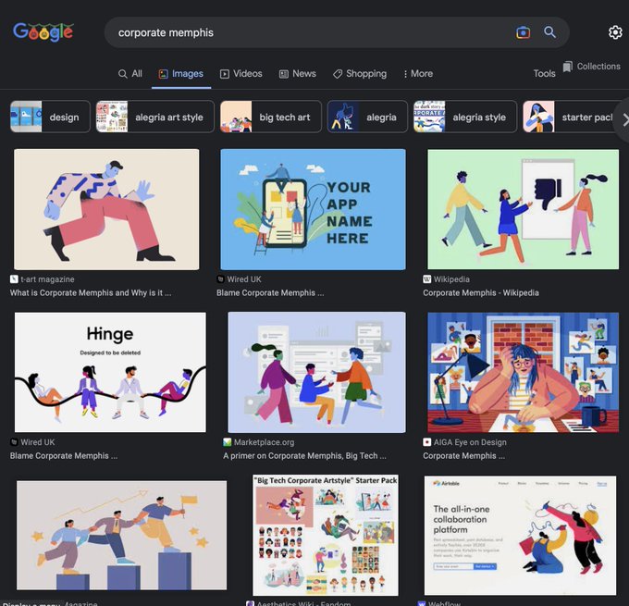Open the Tools options

(x=544, y=74)
